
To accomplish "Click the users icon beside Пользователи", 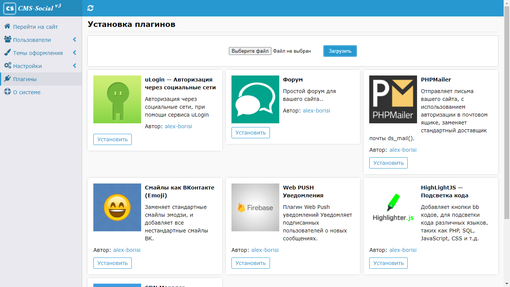I will [7, 40].
